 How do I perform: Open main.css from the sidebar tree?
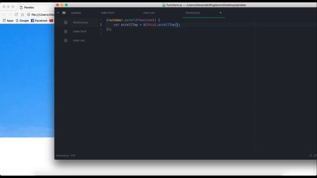[x=79, y=41]
